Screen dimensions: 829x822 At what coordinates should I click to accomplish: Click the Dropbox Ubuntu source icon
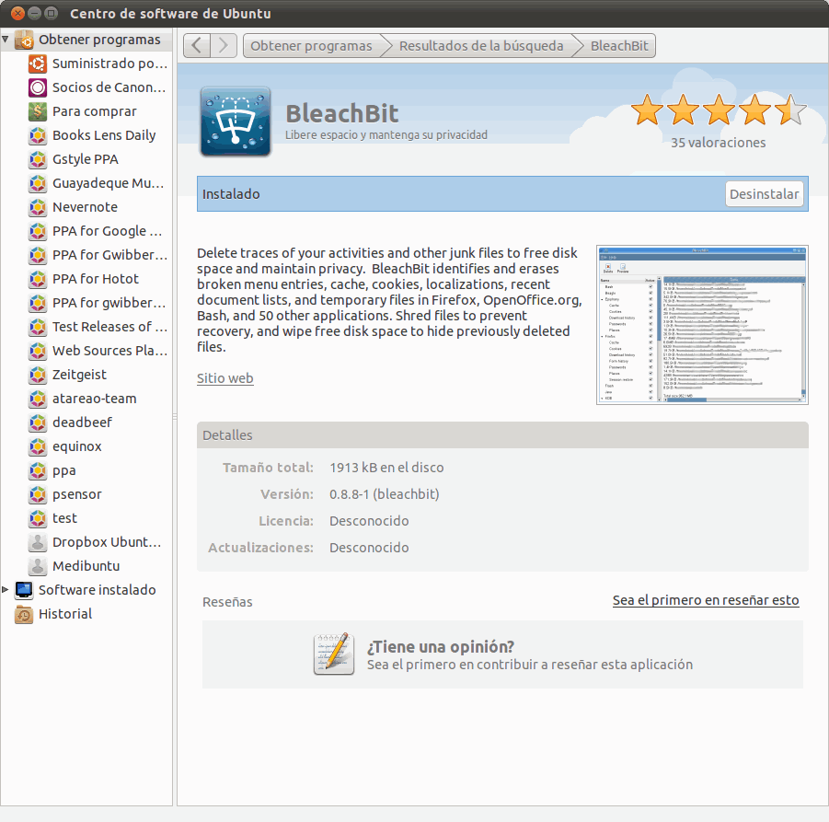(x=38, y=542)
